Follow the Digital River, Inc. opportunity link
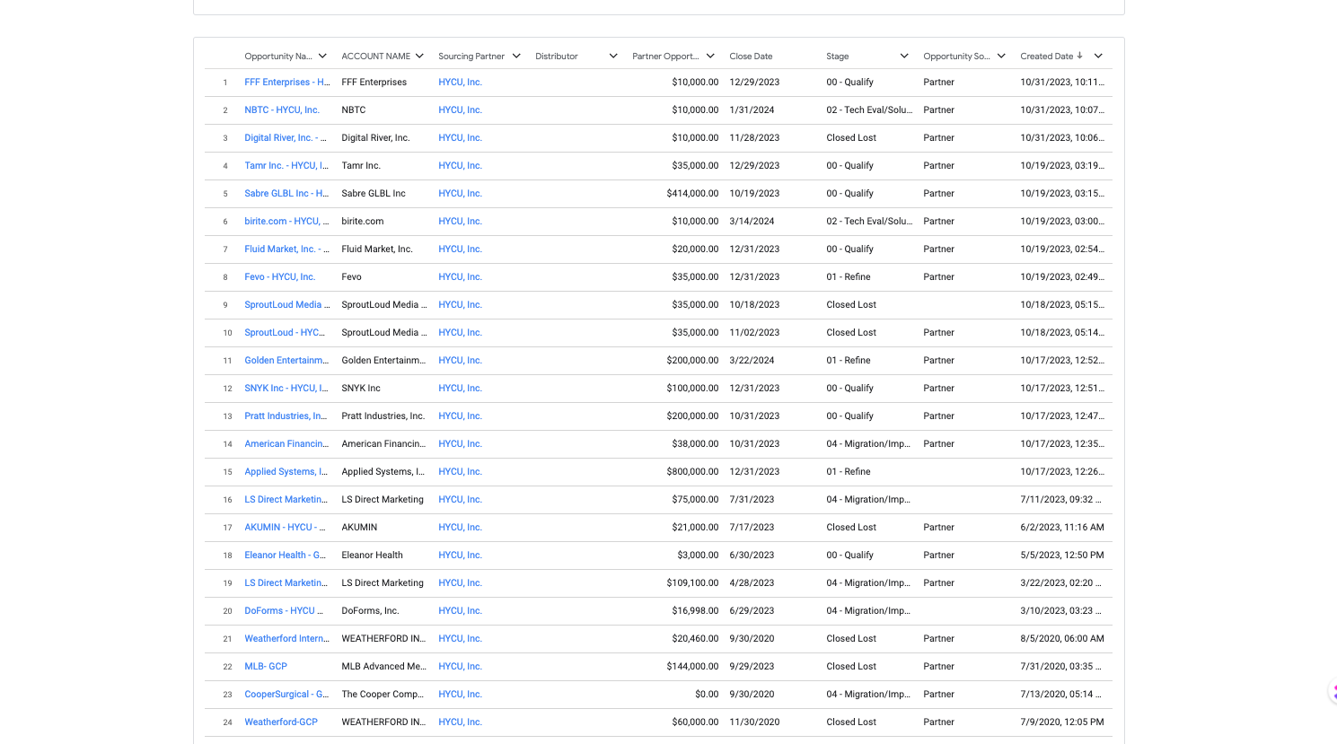The image size is (1337, 744). (x=286, y=138)
